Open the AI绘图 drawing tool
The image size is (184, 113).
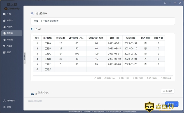pos(9,40)
